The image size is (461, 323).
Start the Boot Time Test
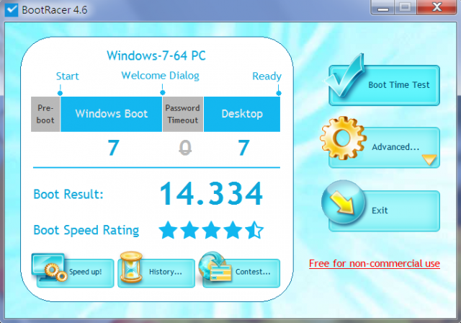coord(384,85)
